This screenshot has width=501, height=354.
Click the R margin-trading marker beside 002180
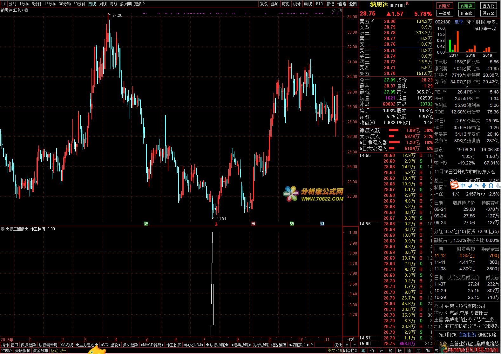[407, 4]
